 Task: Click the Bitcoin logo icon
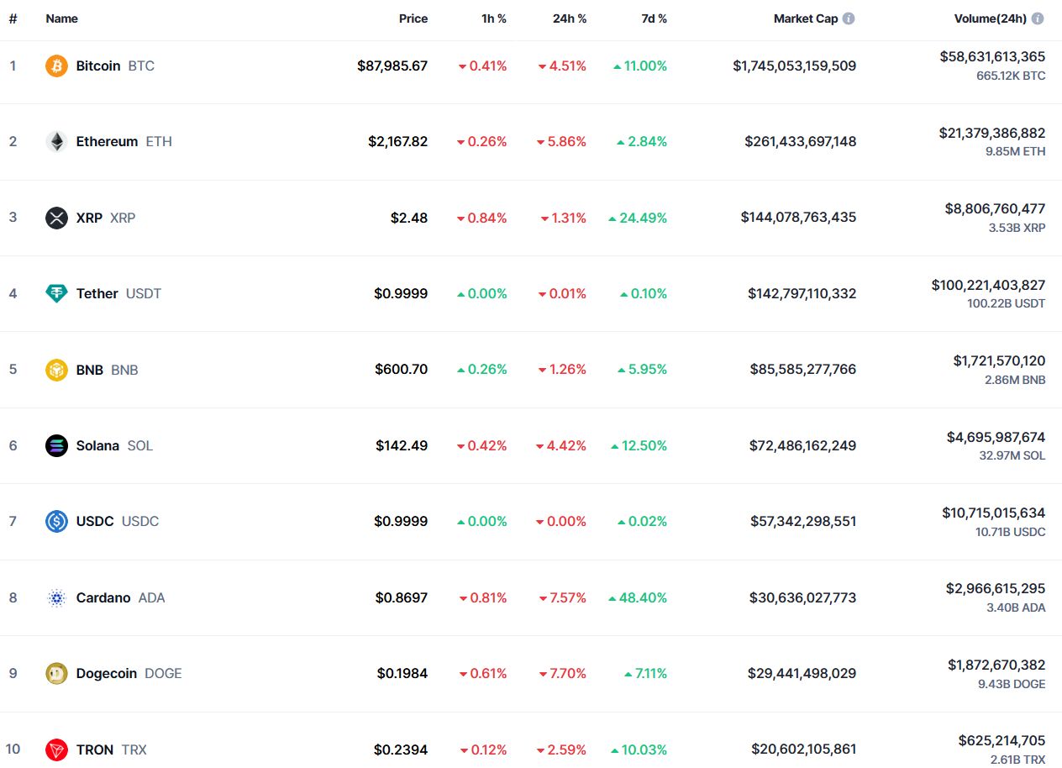[56, 66]
